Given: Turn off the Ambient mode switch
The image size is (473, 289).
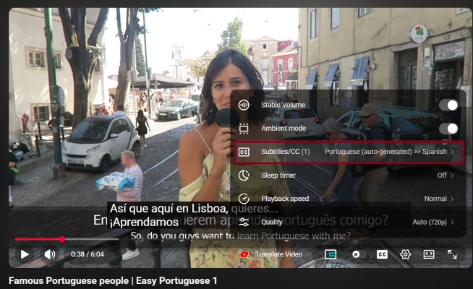Looking at the screenshot, I should (x=448, y=129).
